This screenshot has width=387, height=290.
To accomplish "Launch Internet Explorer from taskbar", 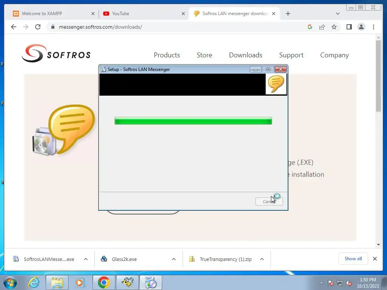I will (34, 282).
